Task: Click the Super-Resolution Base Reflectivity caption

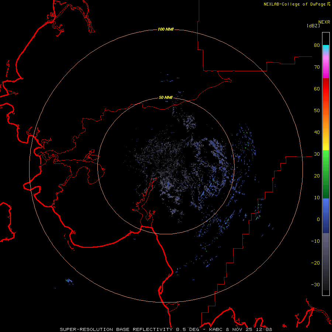Action: tap(116, 329)
